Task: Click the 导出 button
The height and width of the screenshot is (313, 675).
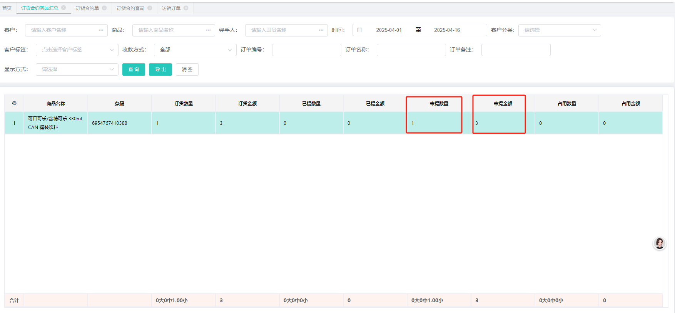Action: 160,70
